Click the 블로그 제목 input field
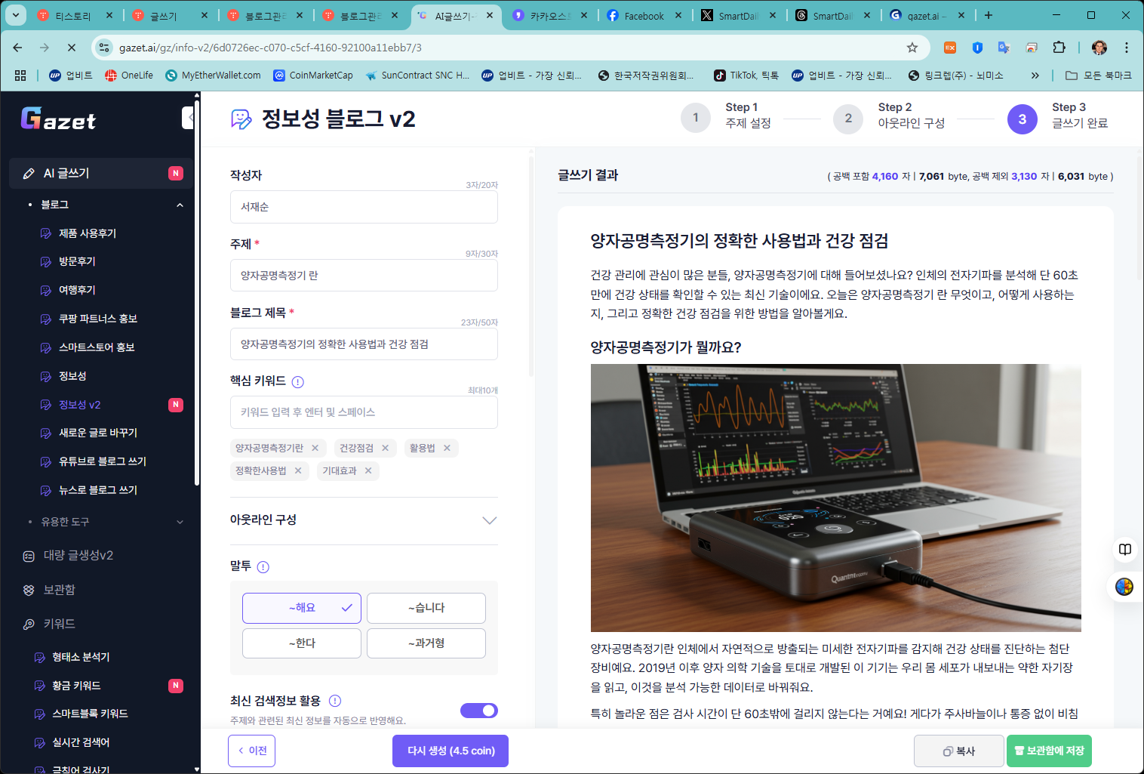 pyautogui.click(x=364, y=344)
